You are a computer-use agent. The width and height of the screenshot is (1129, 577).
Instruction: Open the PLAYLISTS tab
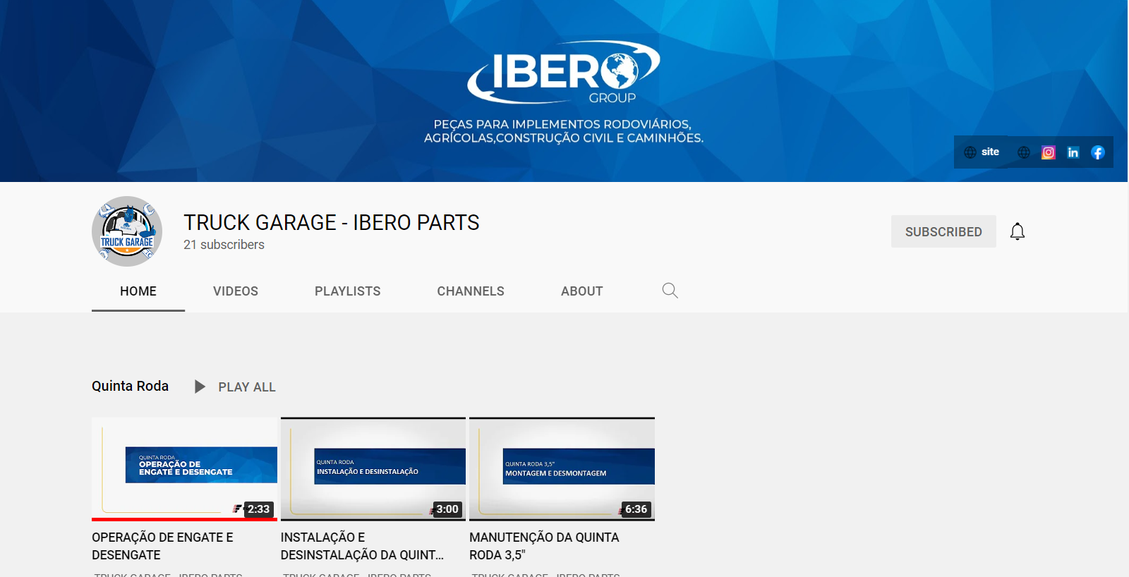[348, 291]
